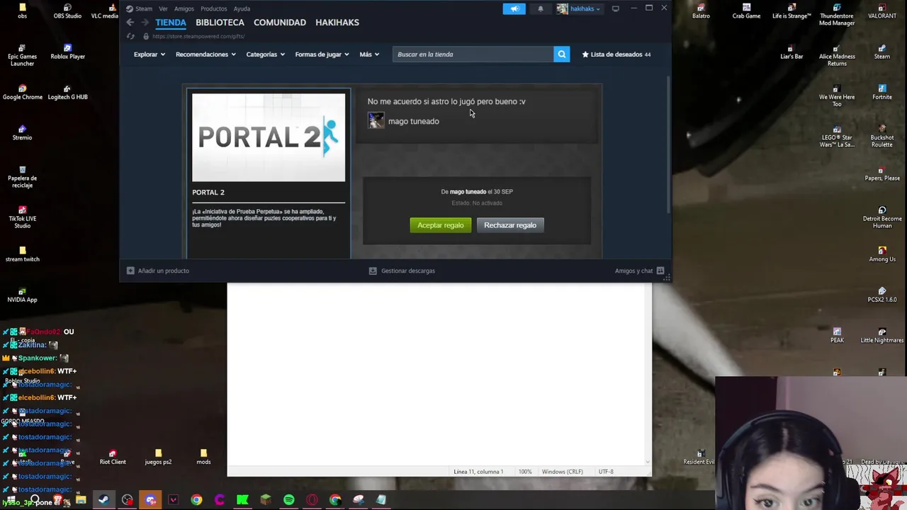
Task: Open TikTok LIVE Studio desktop icon
Action: (22, 217)
